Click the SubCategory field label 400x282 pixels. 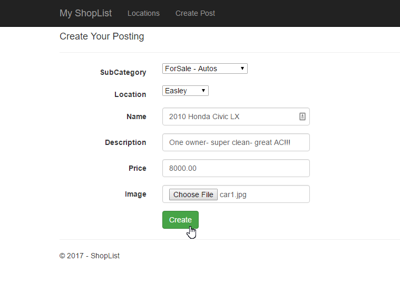(123, 72)
